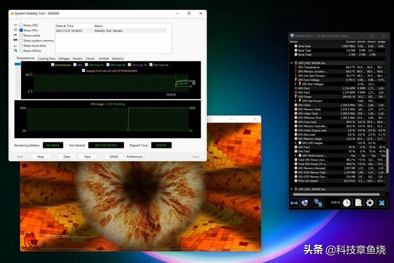Click the local disks drive icon

coord(15,46)
